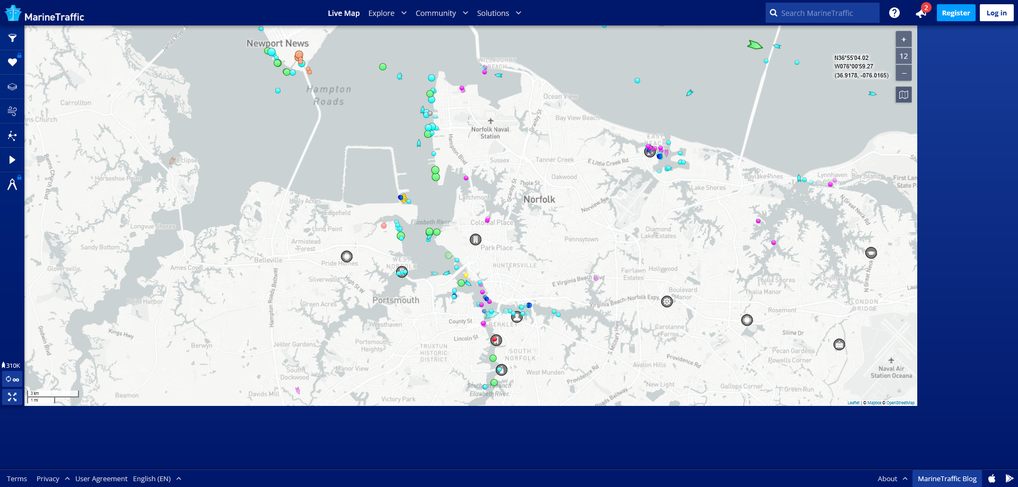Open notifications megaphone icon
This screenshot has height=487, width=1018.
(920, 13)
